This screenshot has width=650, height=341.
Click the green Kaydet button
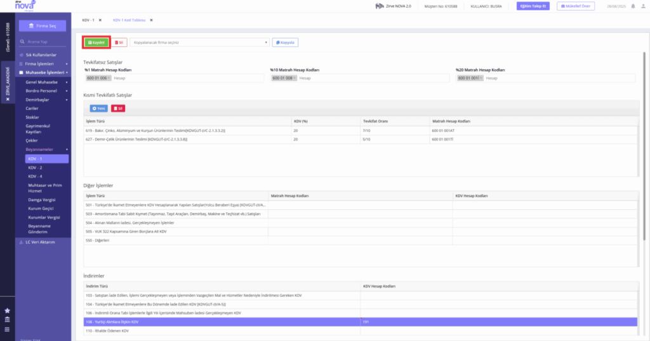click(96, 42)
